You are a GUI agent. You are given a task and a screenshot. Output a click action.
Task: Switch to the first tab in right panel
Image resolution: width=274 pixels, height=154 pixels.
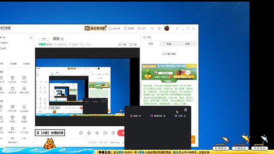pyautogui.click(x=151, y=44)
